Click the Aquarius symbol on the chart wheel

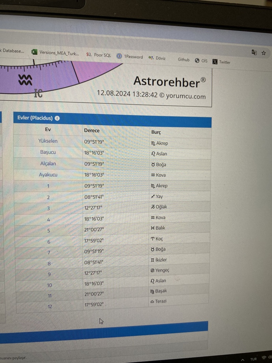[x=25, y=80]
